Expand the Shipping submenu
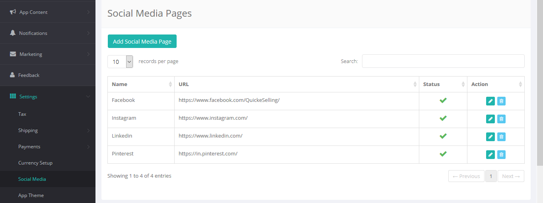This screenshot has height=203, width=543. click(48, 130)
